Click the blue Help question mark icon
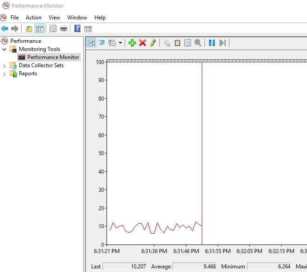This screenshot has height=272, width=307. click(x=77, y=29)
